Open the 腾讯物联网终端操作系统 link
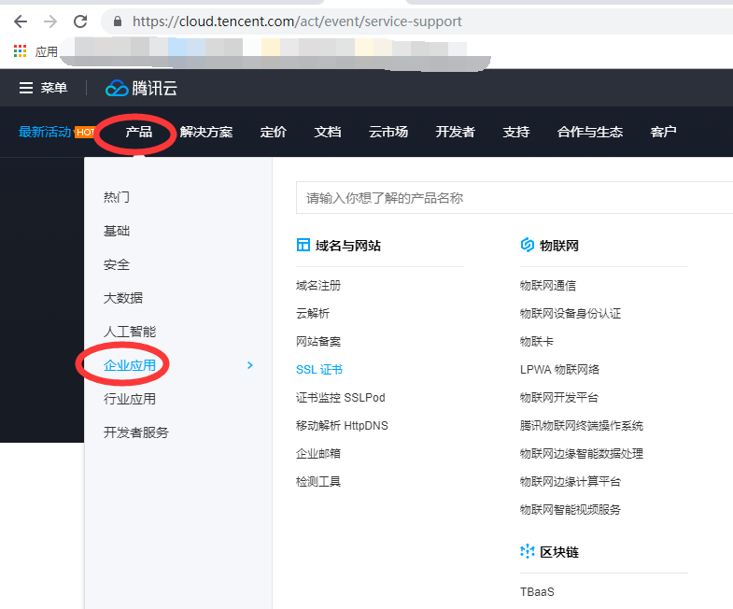This screenshot has width=733, height=609. coord(582,426)
